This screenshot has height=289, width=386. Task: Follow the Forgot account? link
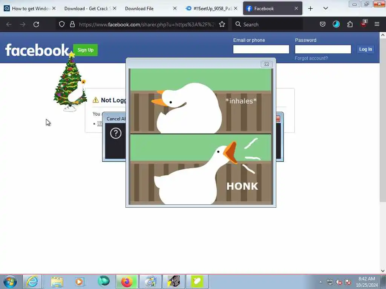[311, 58]
